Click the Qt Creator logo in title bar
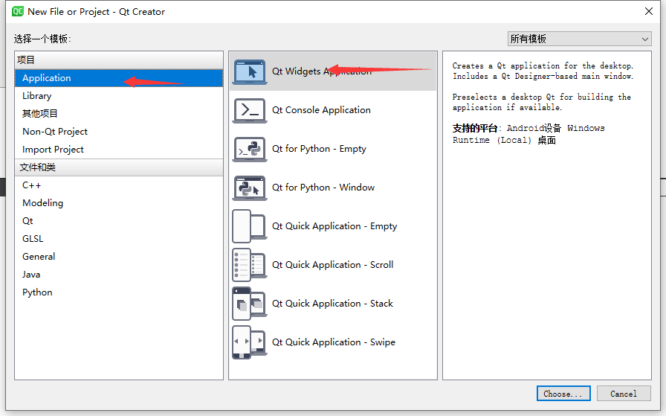666x416 pixels. pos(18,11)
